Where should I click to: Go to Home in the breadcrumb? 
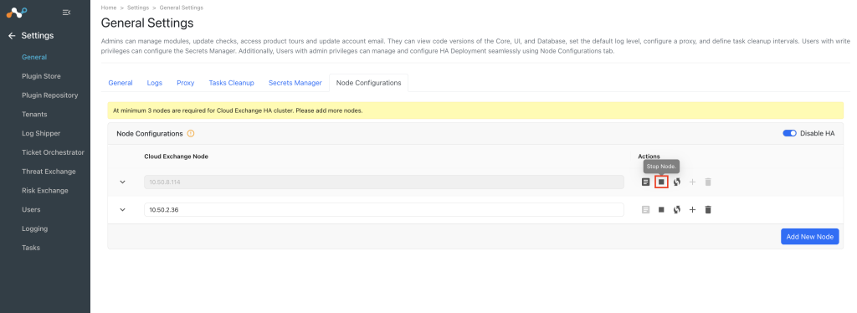(108, 8)
